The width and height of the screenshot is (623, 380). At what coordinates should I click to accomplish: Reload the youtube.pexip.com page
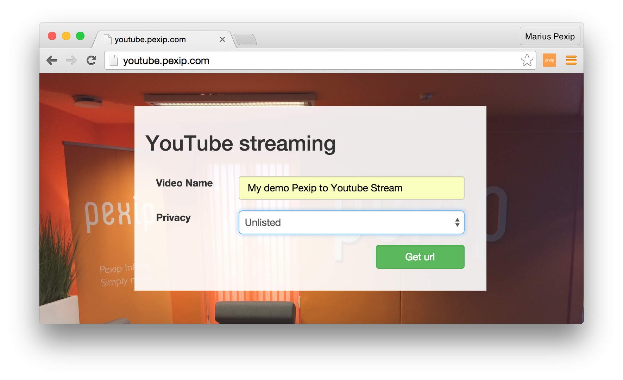coord(92,61)
